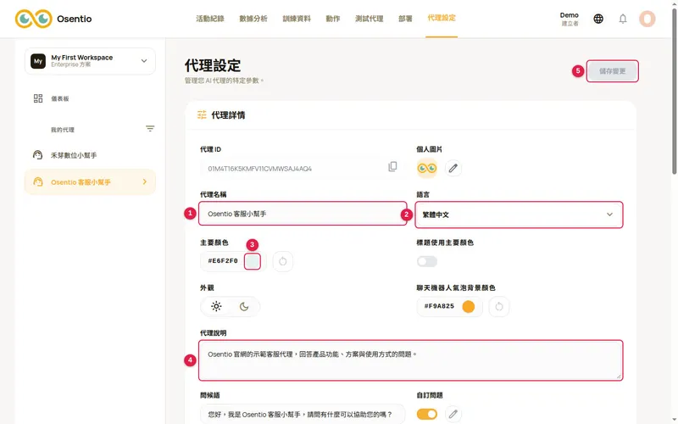Click the 儀表板 dashboard icon
The width and height of the screenshot is (678, 424).
click(x=38, y=98)
